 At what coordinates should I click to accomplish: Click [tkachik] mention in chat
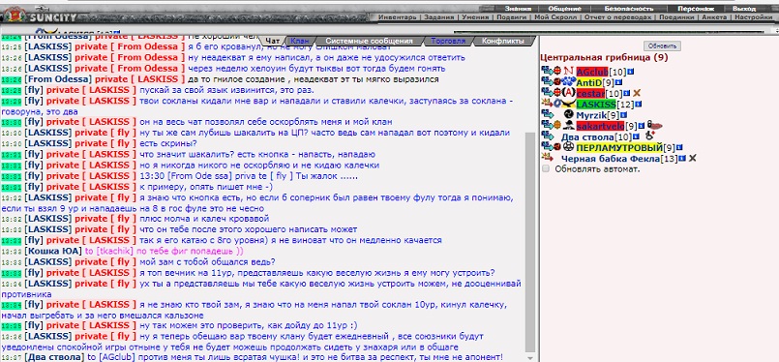point(115,251)
